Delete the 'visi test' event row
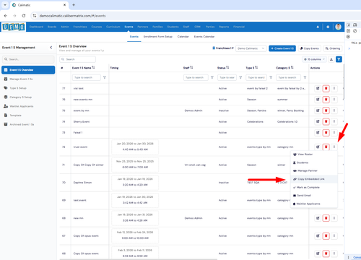This screenshot has height=260, width=361. [326, 88]
